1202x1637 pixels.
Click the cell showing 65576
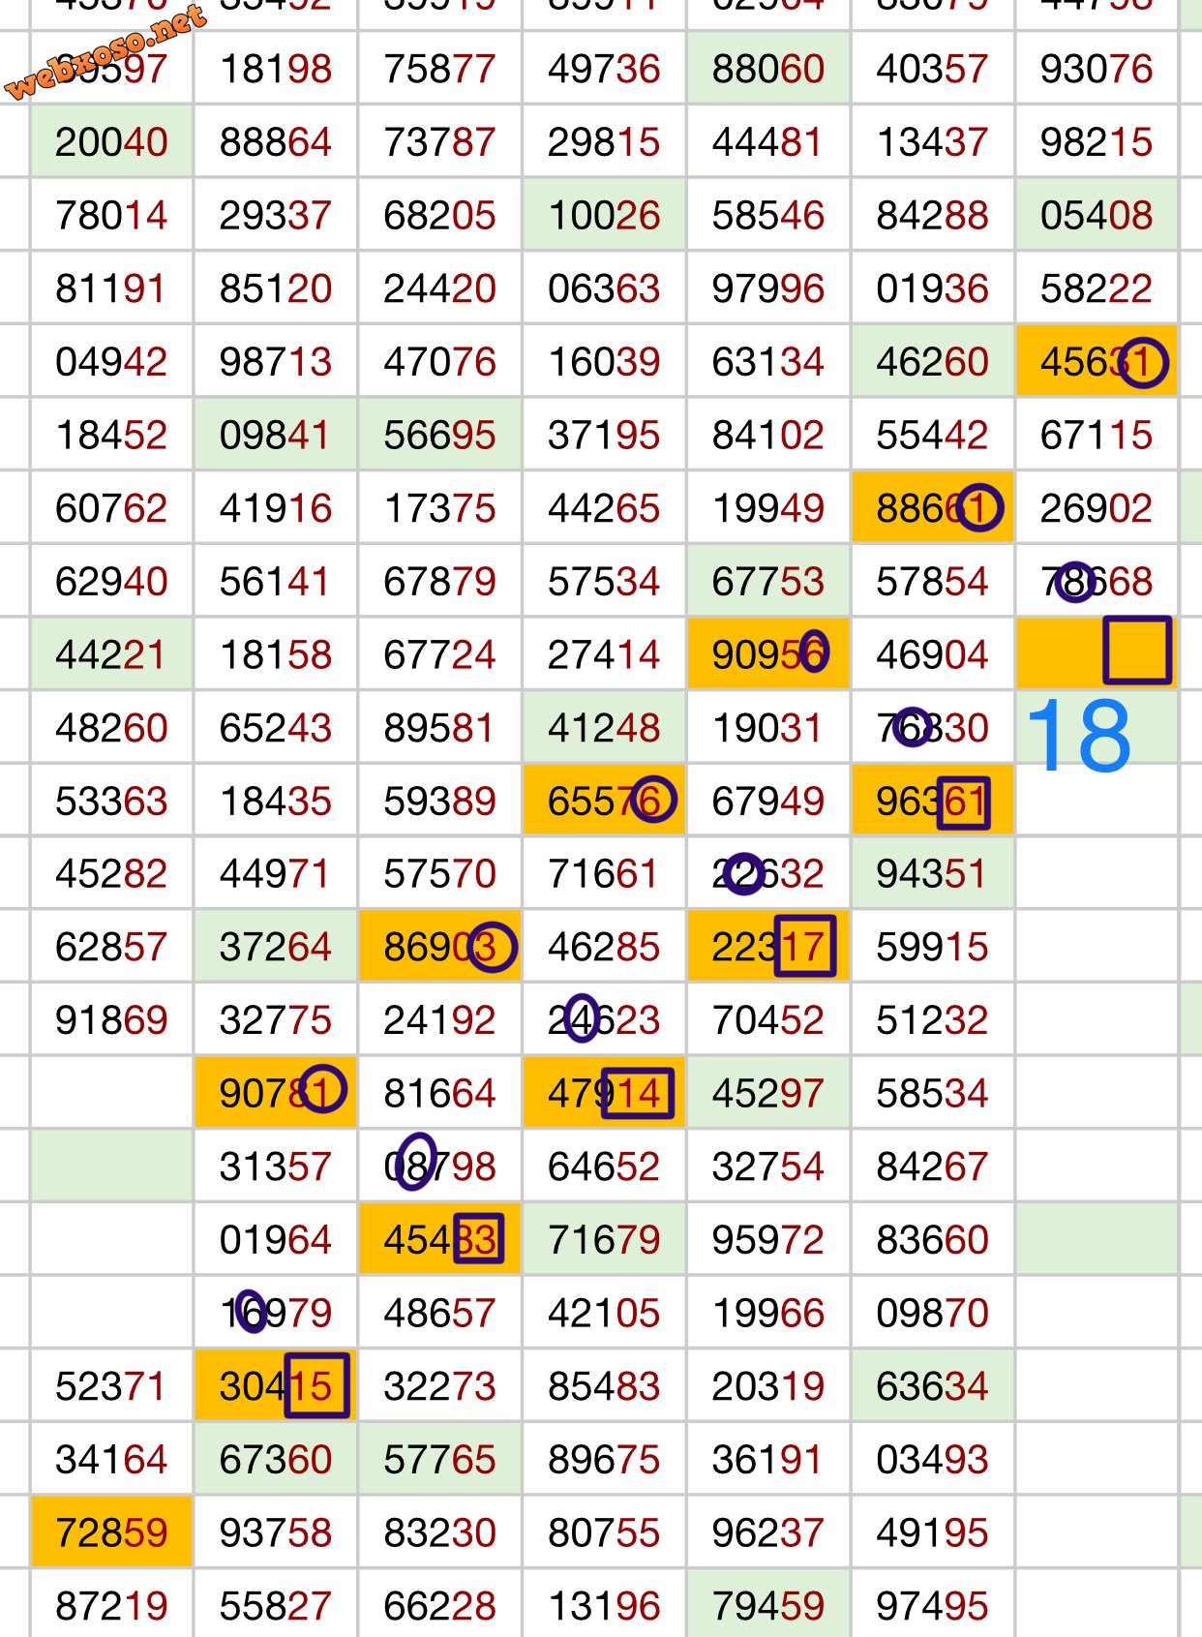click(x=603, y=802)
